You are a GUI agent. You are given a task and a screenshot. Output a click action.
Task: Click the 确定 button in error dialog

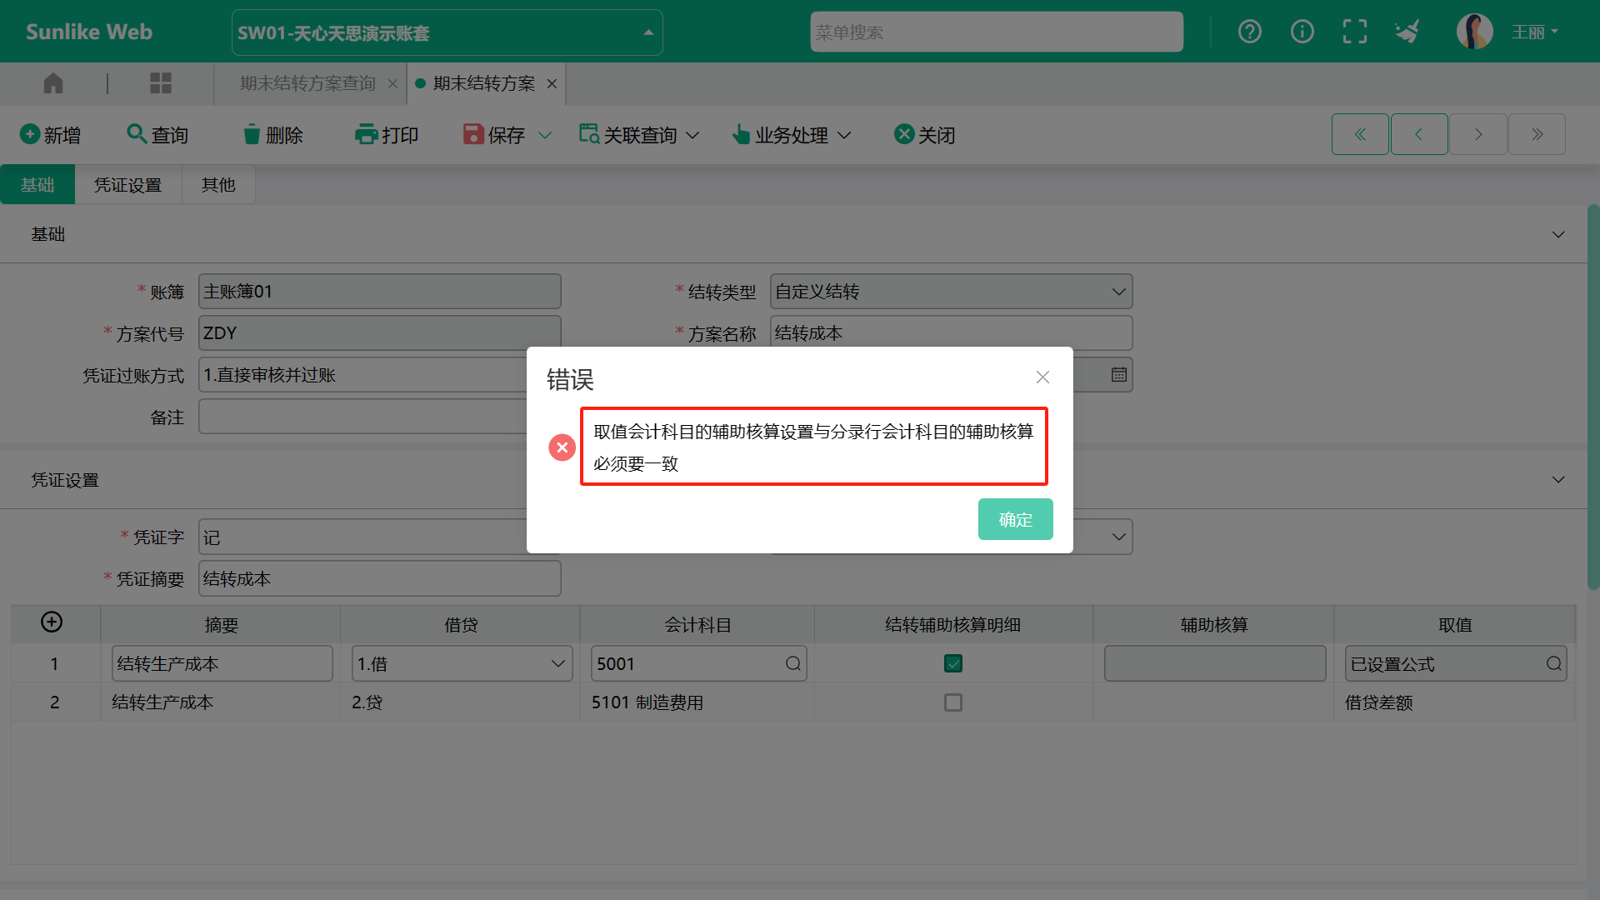(x=1015, y=519)
